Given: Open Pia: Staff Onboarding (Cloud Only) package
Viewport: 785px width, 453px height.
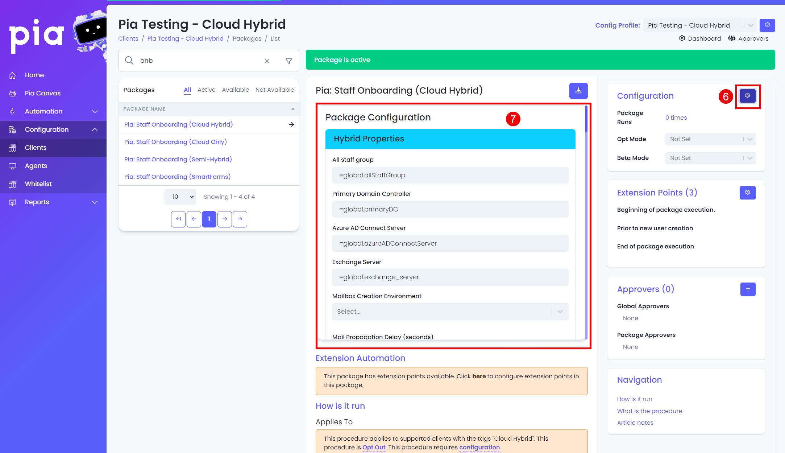Looking at the screenshot, I should pos(175,142).
